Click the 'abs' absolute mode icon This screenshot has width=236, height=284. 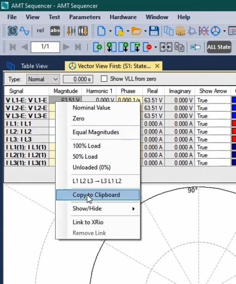tap(55, 30)
